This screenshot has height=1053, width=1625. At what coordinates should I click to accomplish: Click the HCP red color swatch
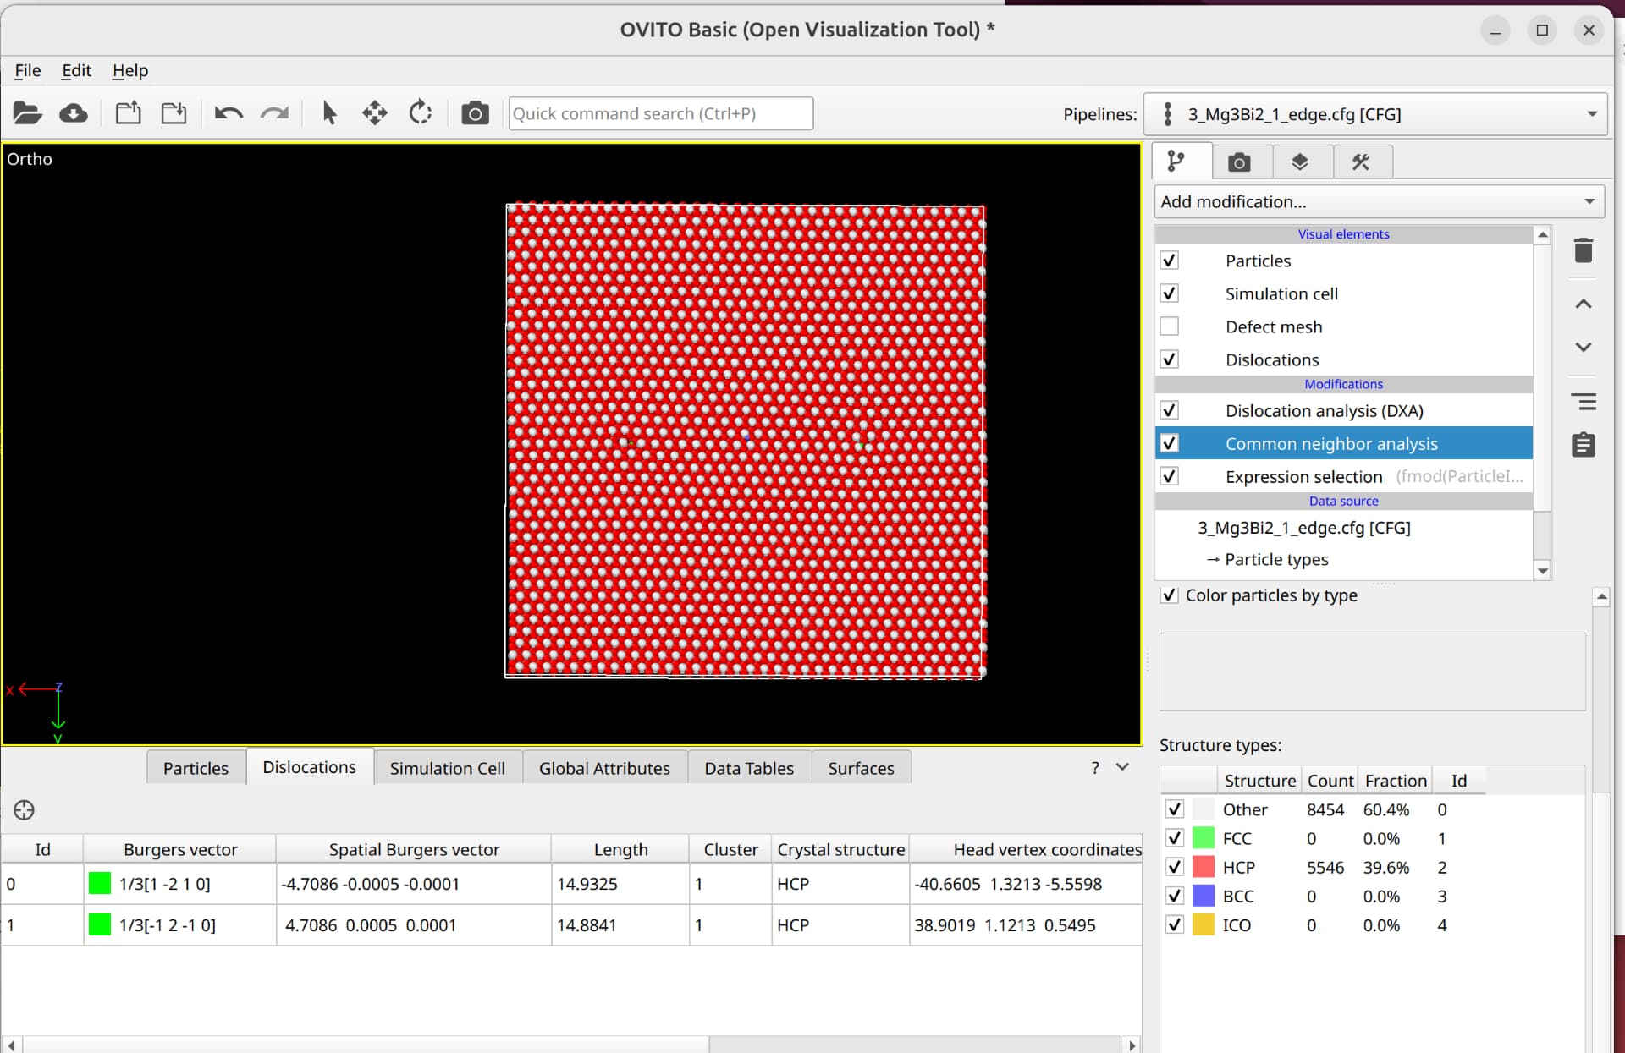(1204, 867)
